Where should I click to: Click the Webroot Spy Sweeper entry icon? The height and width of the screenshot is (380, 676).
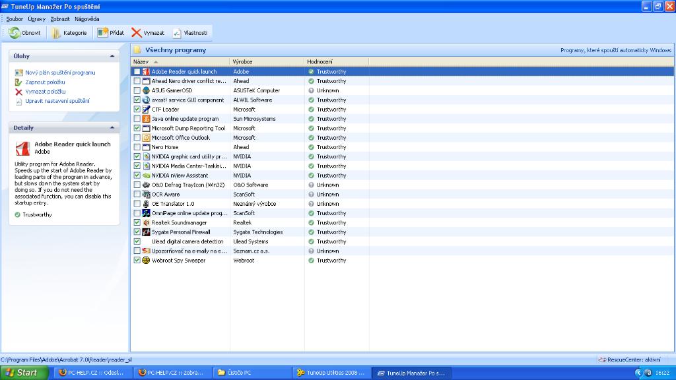[x=146, y=261]
